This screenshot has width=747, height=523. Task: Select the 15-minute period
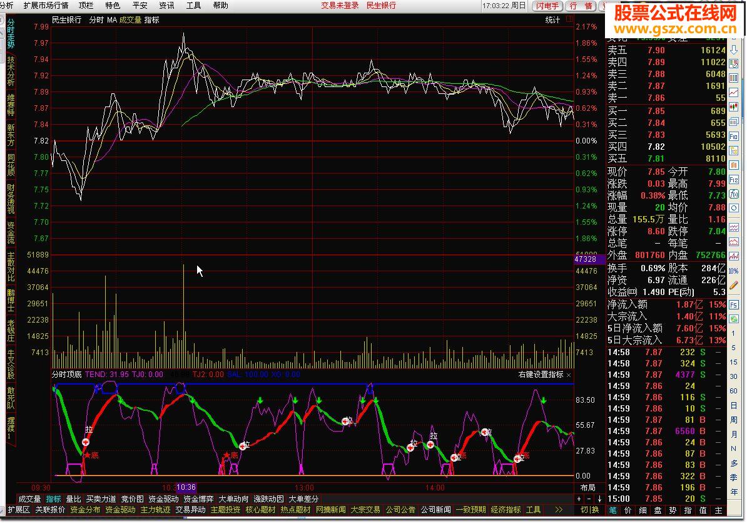pos(734,362)
